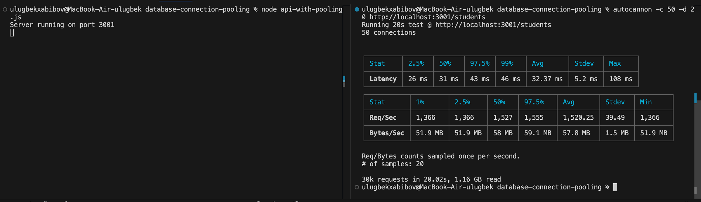Select the '32.37 ms' average latency cell
The image size is (701, 202).
(x=547, y=79)
